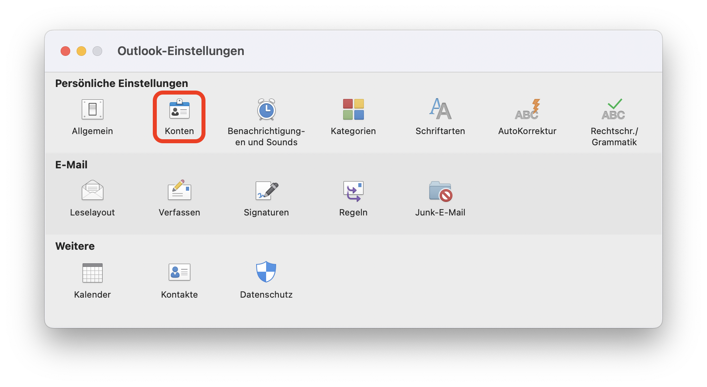Open the Schriftarten fonts icon

coord(440,109)
